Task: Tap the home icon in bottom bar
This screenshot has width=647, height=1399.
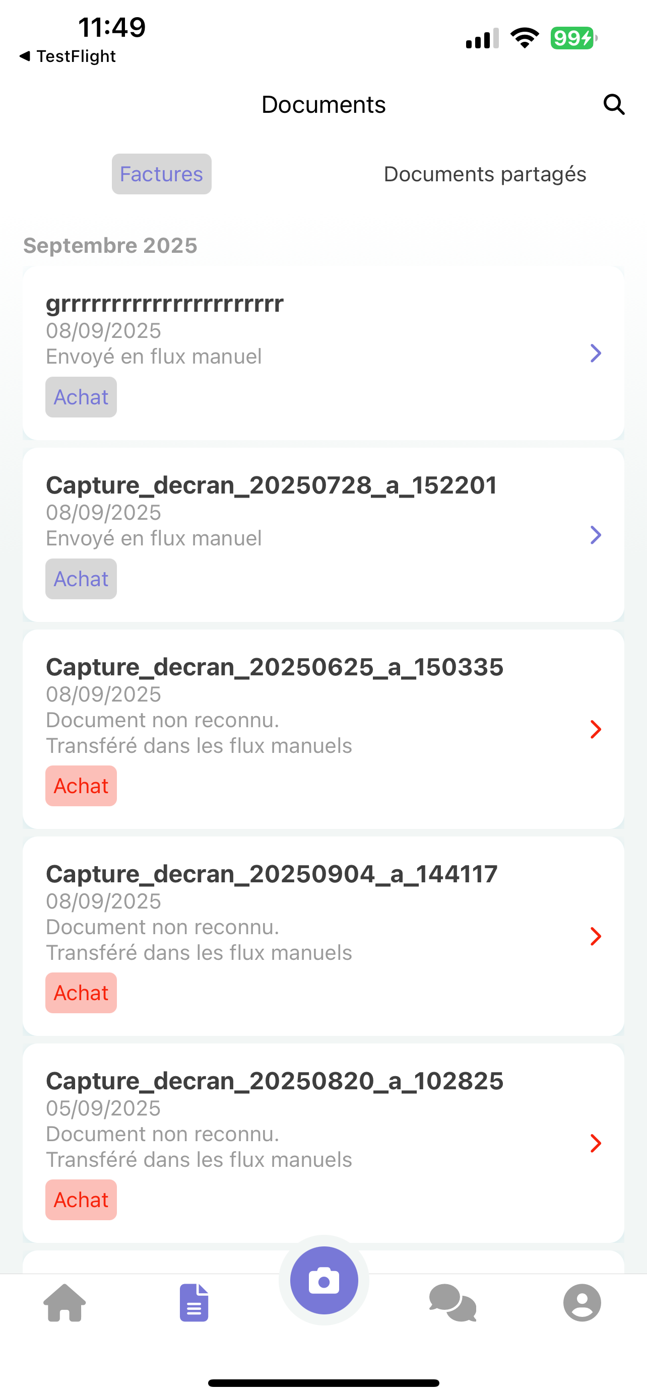Action: coord(64,1302)
